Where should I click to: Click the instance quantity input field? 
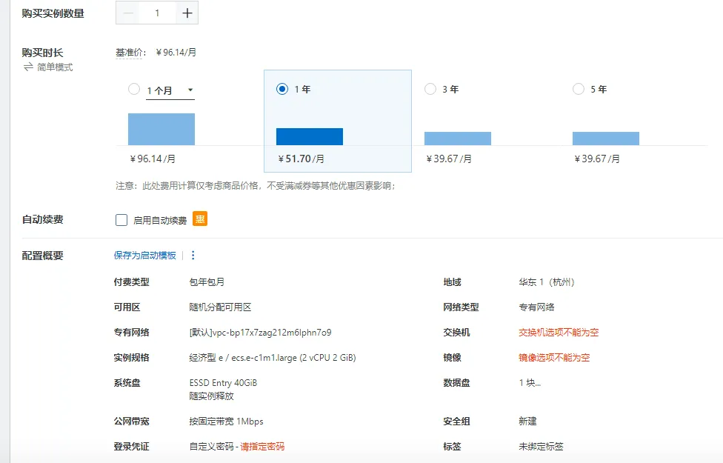tap(158, 13)
